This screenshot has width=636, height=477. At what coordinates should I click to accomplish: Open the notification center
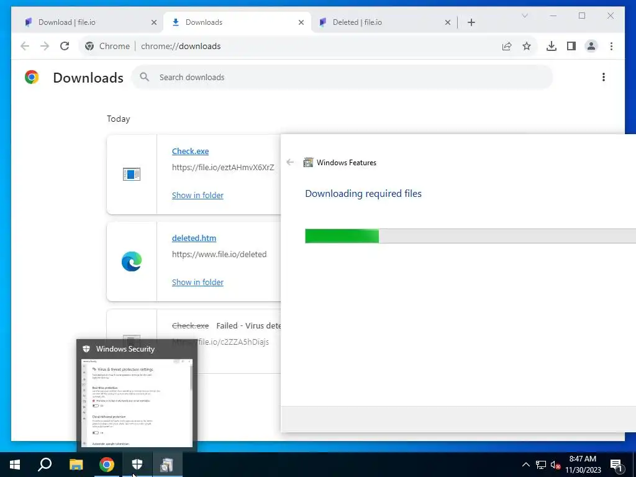(617, 465)
